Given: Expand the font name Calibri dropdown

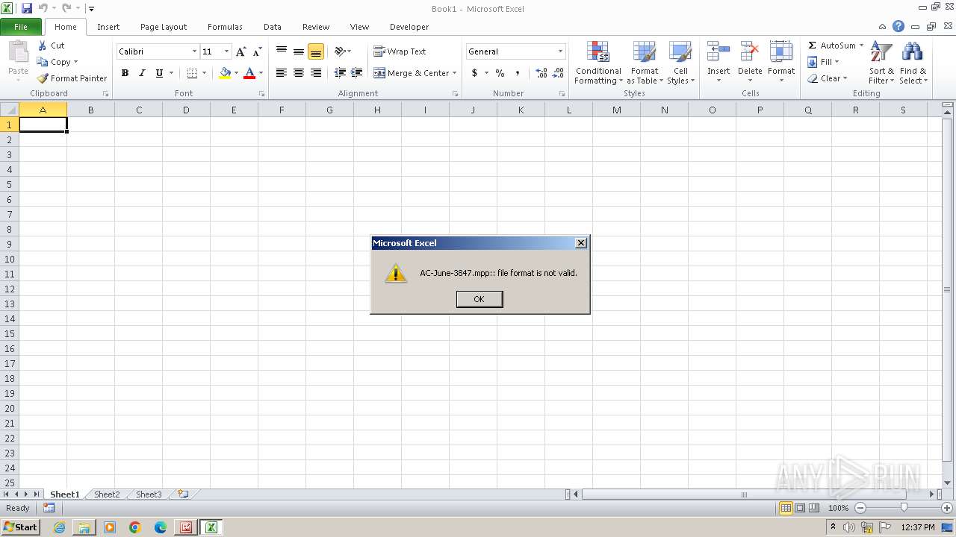Looking at the screenshot, I should pyautogui.click(x=195, y=51).
